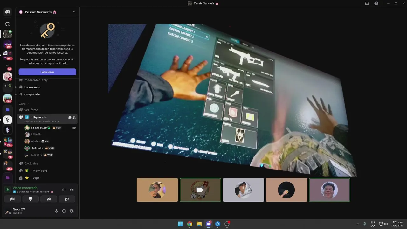The width and height of the screenshot is (407, 229).
Task: Collapse the Voice category
Action: (x=24, y=104)
